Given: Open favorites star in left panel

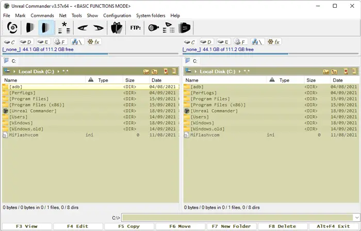Looking at the screenshot, I should click(x=166, y=71).
